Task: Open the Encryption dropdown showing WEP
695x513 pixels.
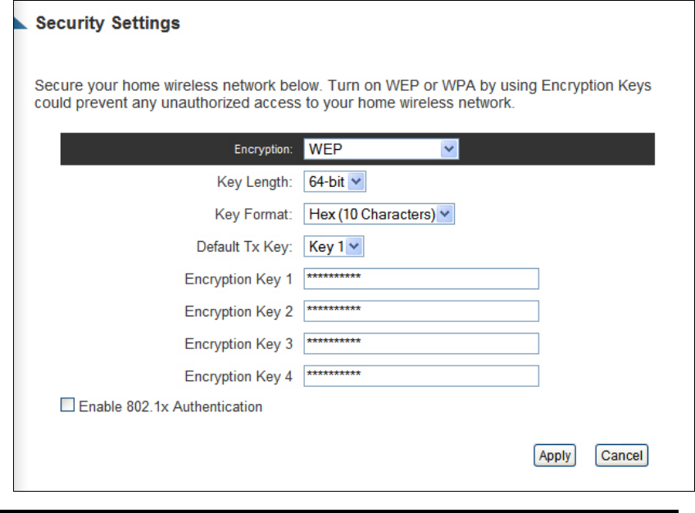Action: (x=381, y=149)
